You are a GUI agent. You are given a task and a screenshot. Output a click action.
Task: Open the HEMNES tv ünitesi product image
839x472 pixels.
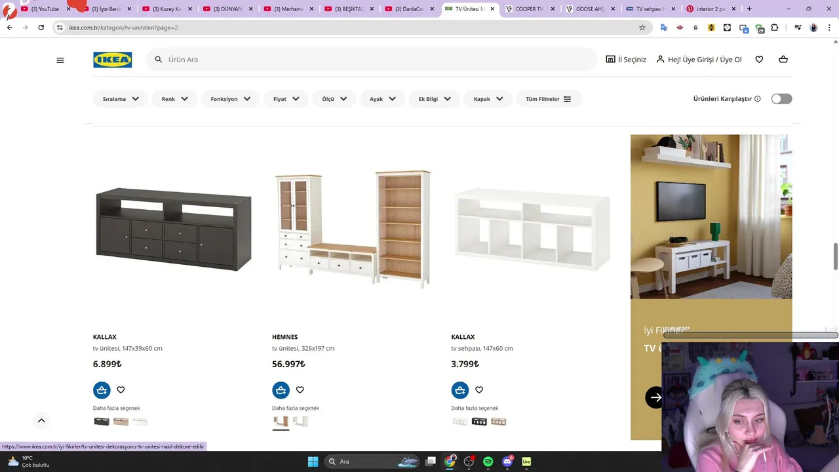click(353, 229)
